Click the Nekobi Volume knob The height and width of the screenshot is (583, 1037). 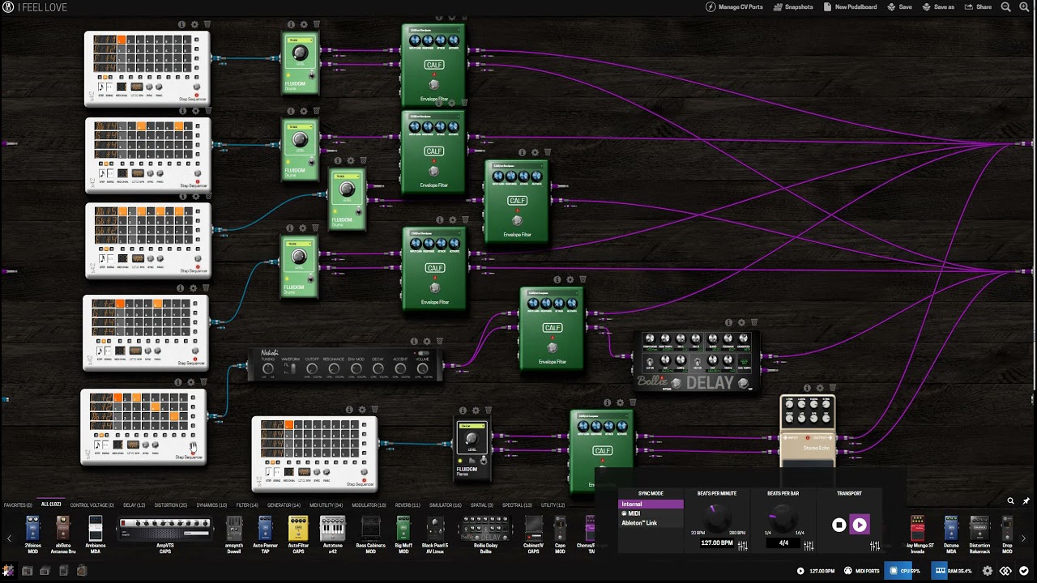click(422, 369)
